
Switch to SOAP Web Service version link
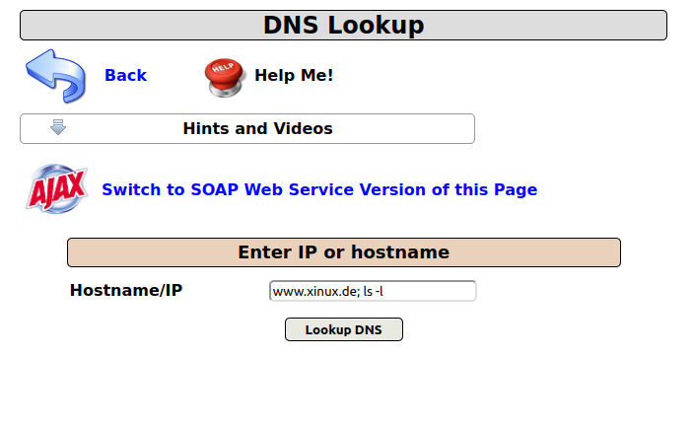click(x=319, y=190)
